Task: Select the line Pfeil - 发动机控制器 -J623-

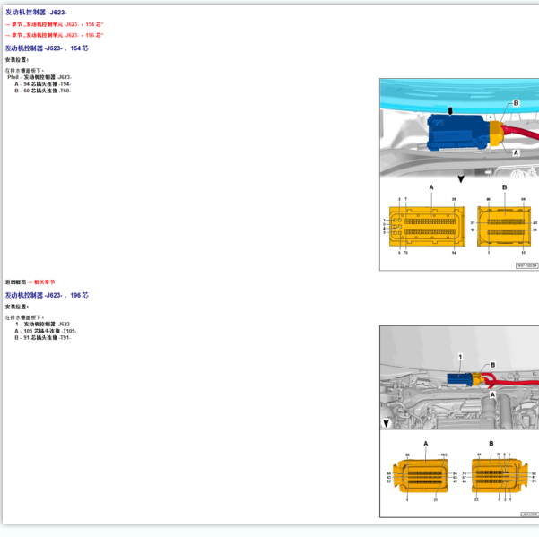Action: [x=39, y=77]
